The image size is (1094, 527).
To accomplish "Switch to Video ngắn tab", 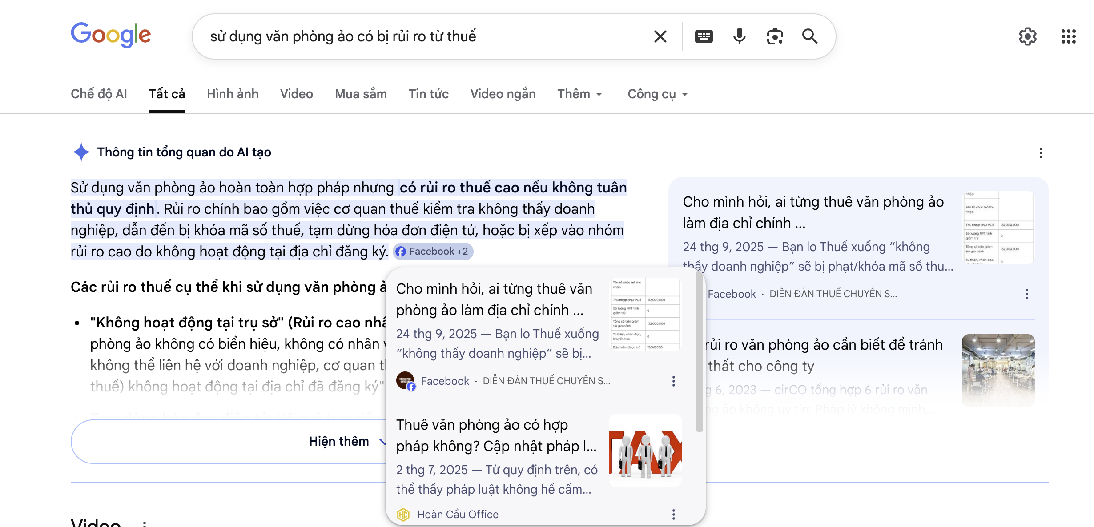I will [503, 94].
